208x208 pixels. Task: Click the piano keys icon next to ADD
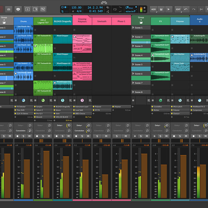click(161, 9)
